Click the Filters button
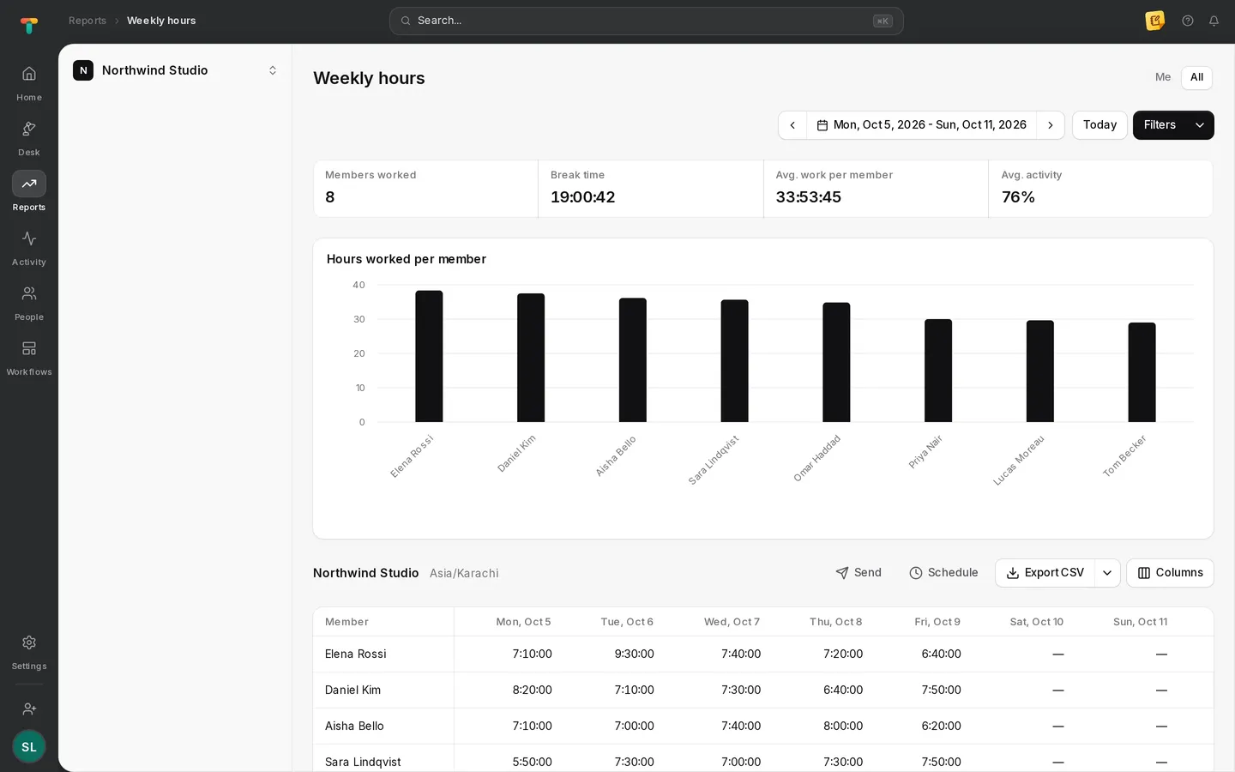 1160,125
